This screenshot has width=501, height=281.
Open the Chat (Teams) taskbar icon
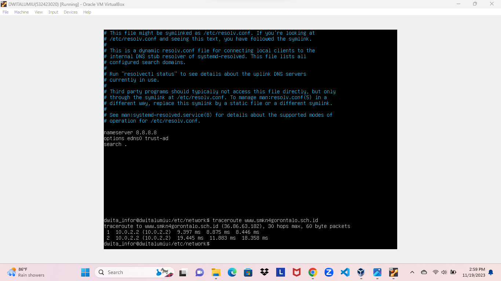tap(200, 272)
